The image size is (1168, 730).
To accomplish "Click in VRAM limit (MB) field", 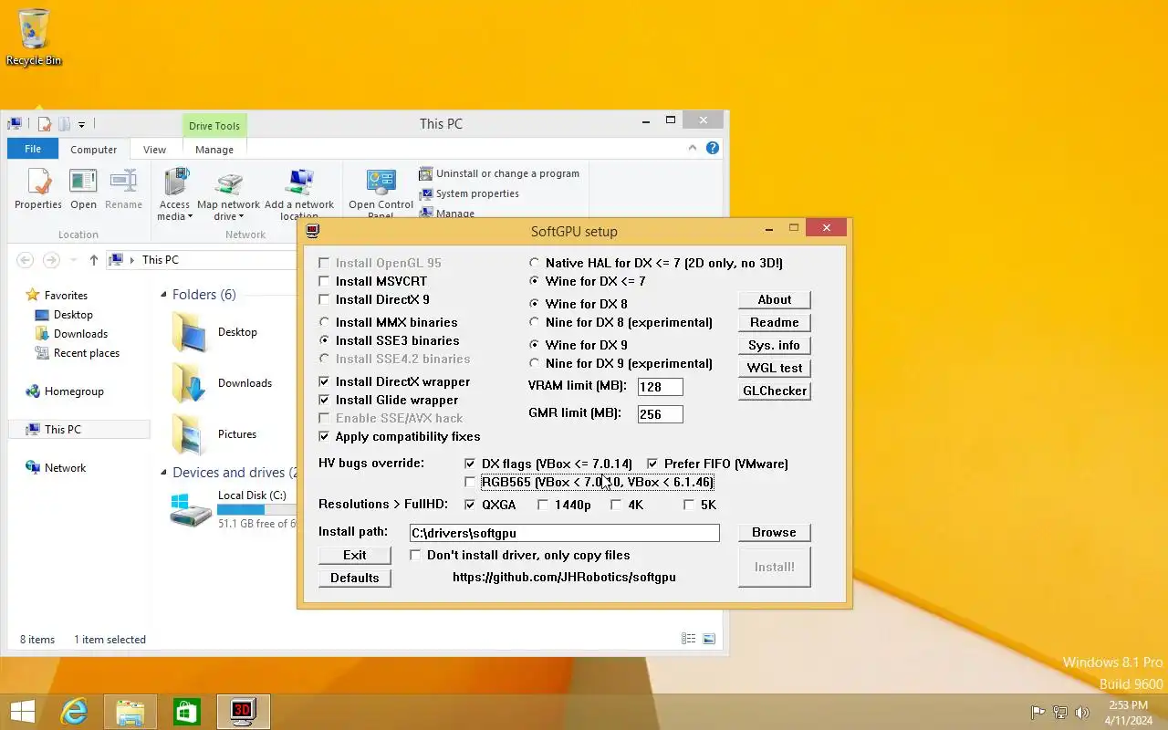I will (x=661, y=386).
